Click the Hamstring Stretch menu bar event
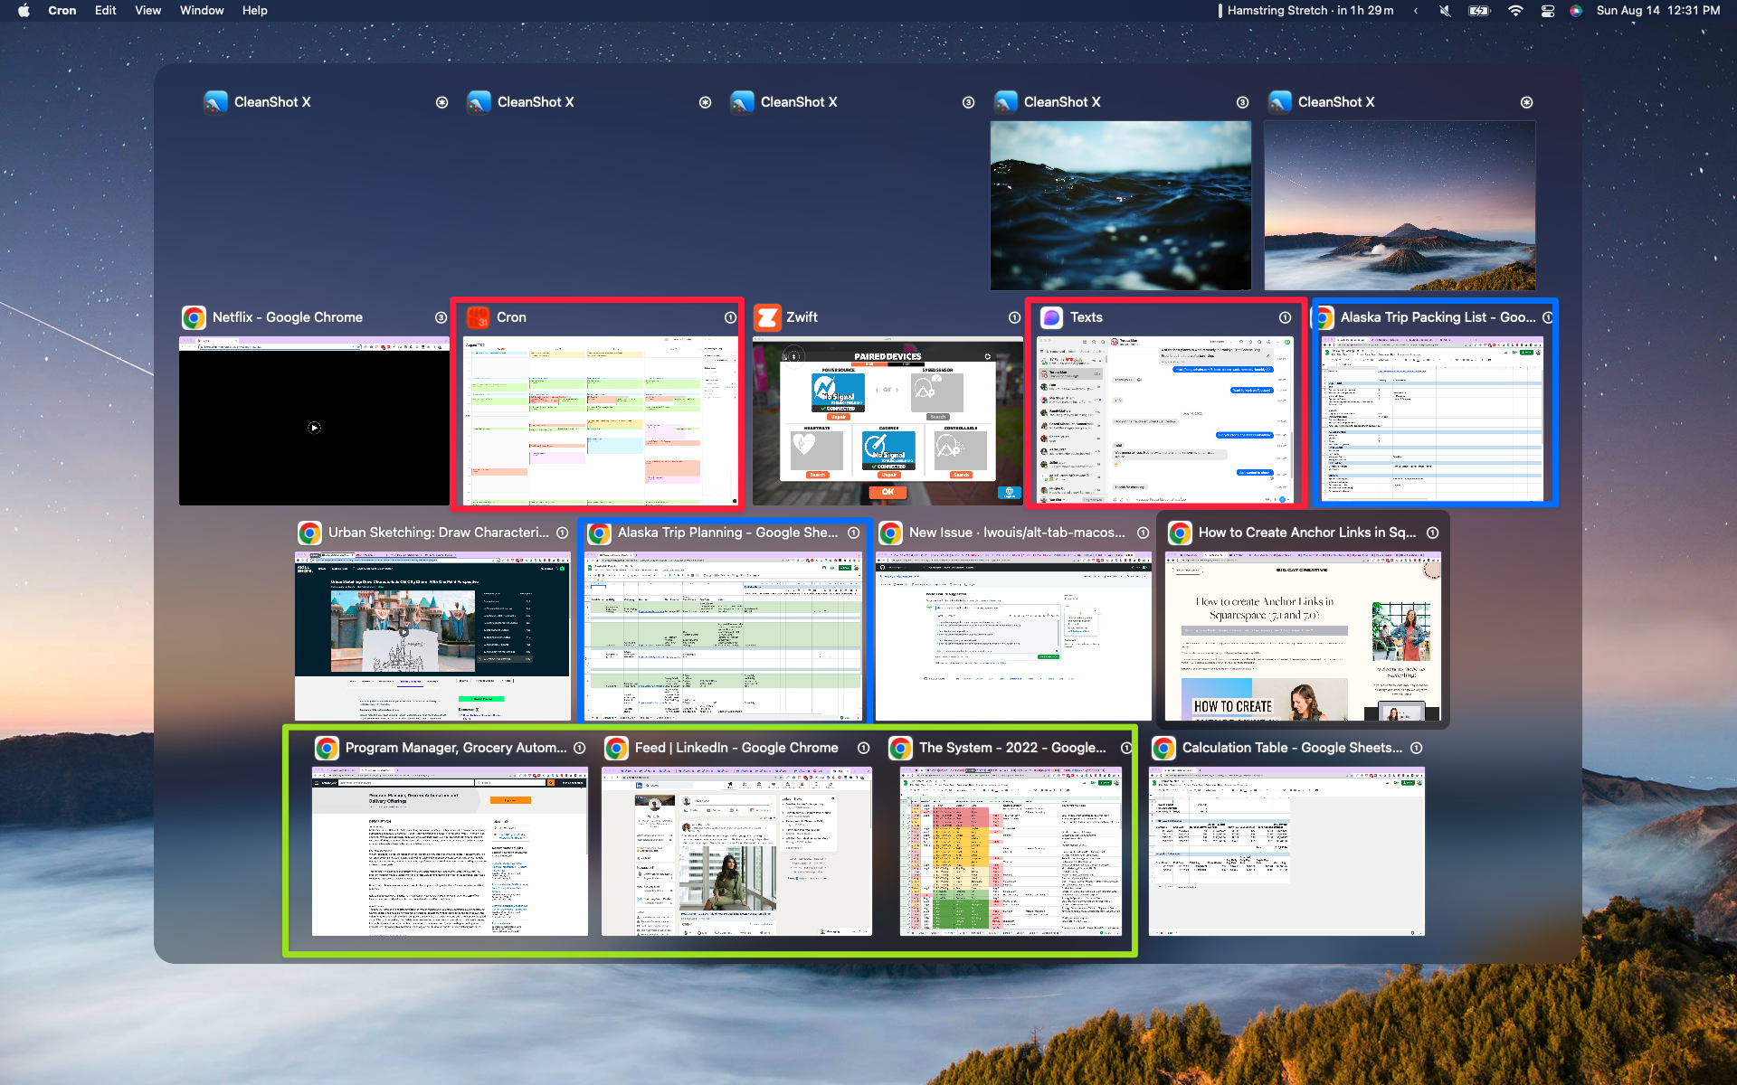 tap(1305, 11)
